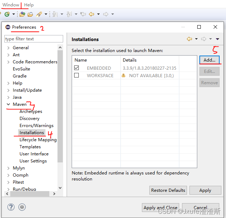Click the open type folder toolbar icon
226x218 pixels.
(x=22, y=14)
